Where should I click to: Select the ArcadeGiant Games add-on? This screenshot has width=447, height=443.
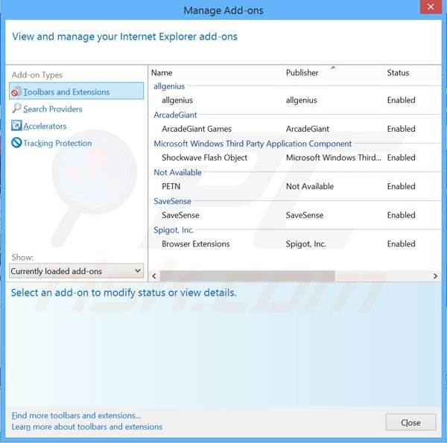pos(295,129)
